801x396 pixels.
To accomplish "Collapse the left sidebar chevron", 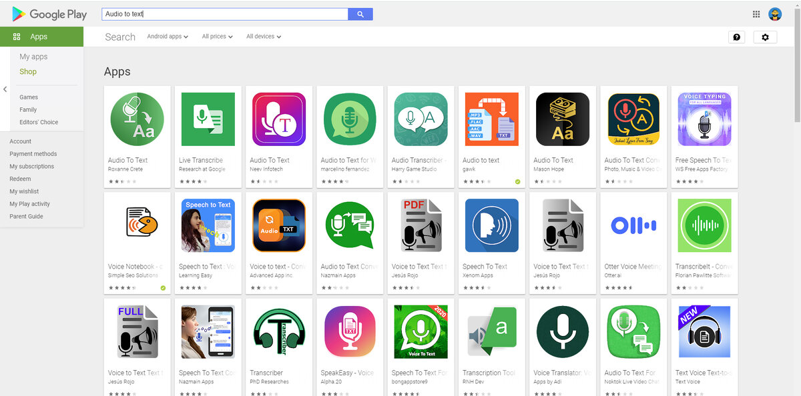I will point(5,88).
